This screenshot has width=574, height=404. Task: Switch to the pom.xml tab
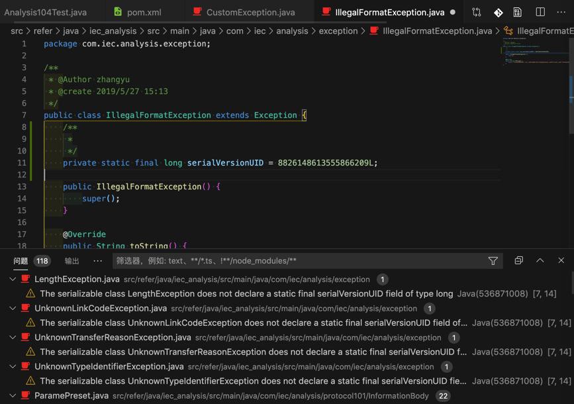(x=144, y=12)
